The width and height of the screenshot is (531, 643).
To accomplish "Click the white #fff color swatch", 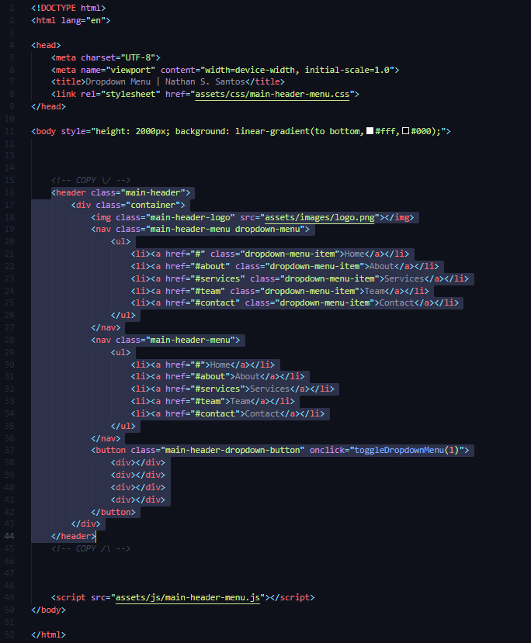I will click(x=370, y=132).
